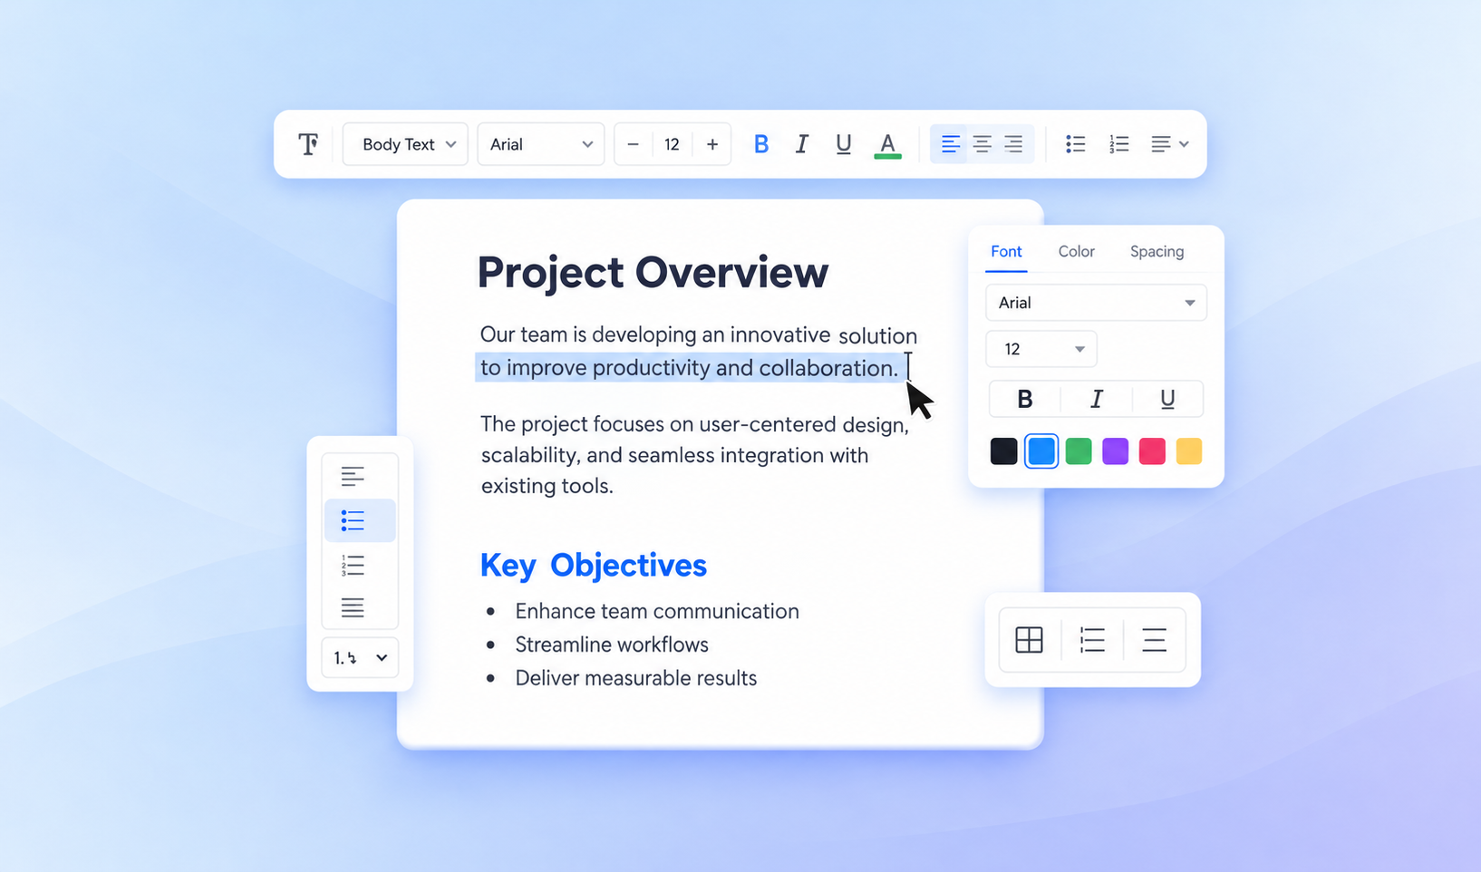Choose the black color swatch

1003,451
